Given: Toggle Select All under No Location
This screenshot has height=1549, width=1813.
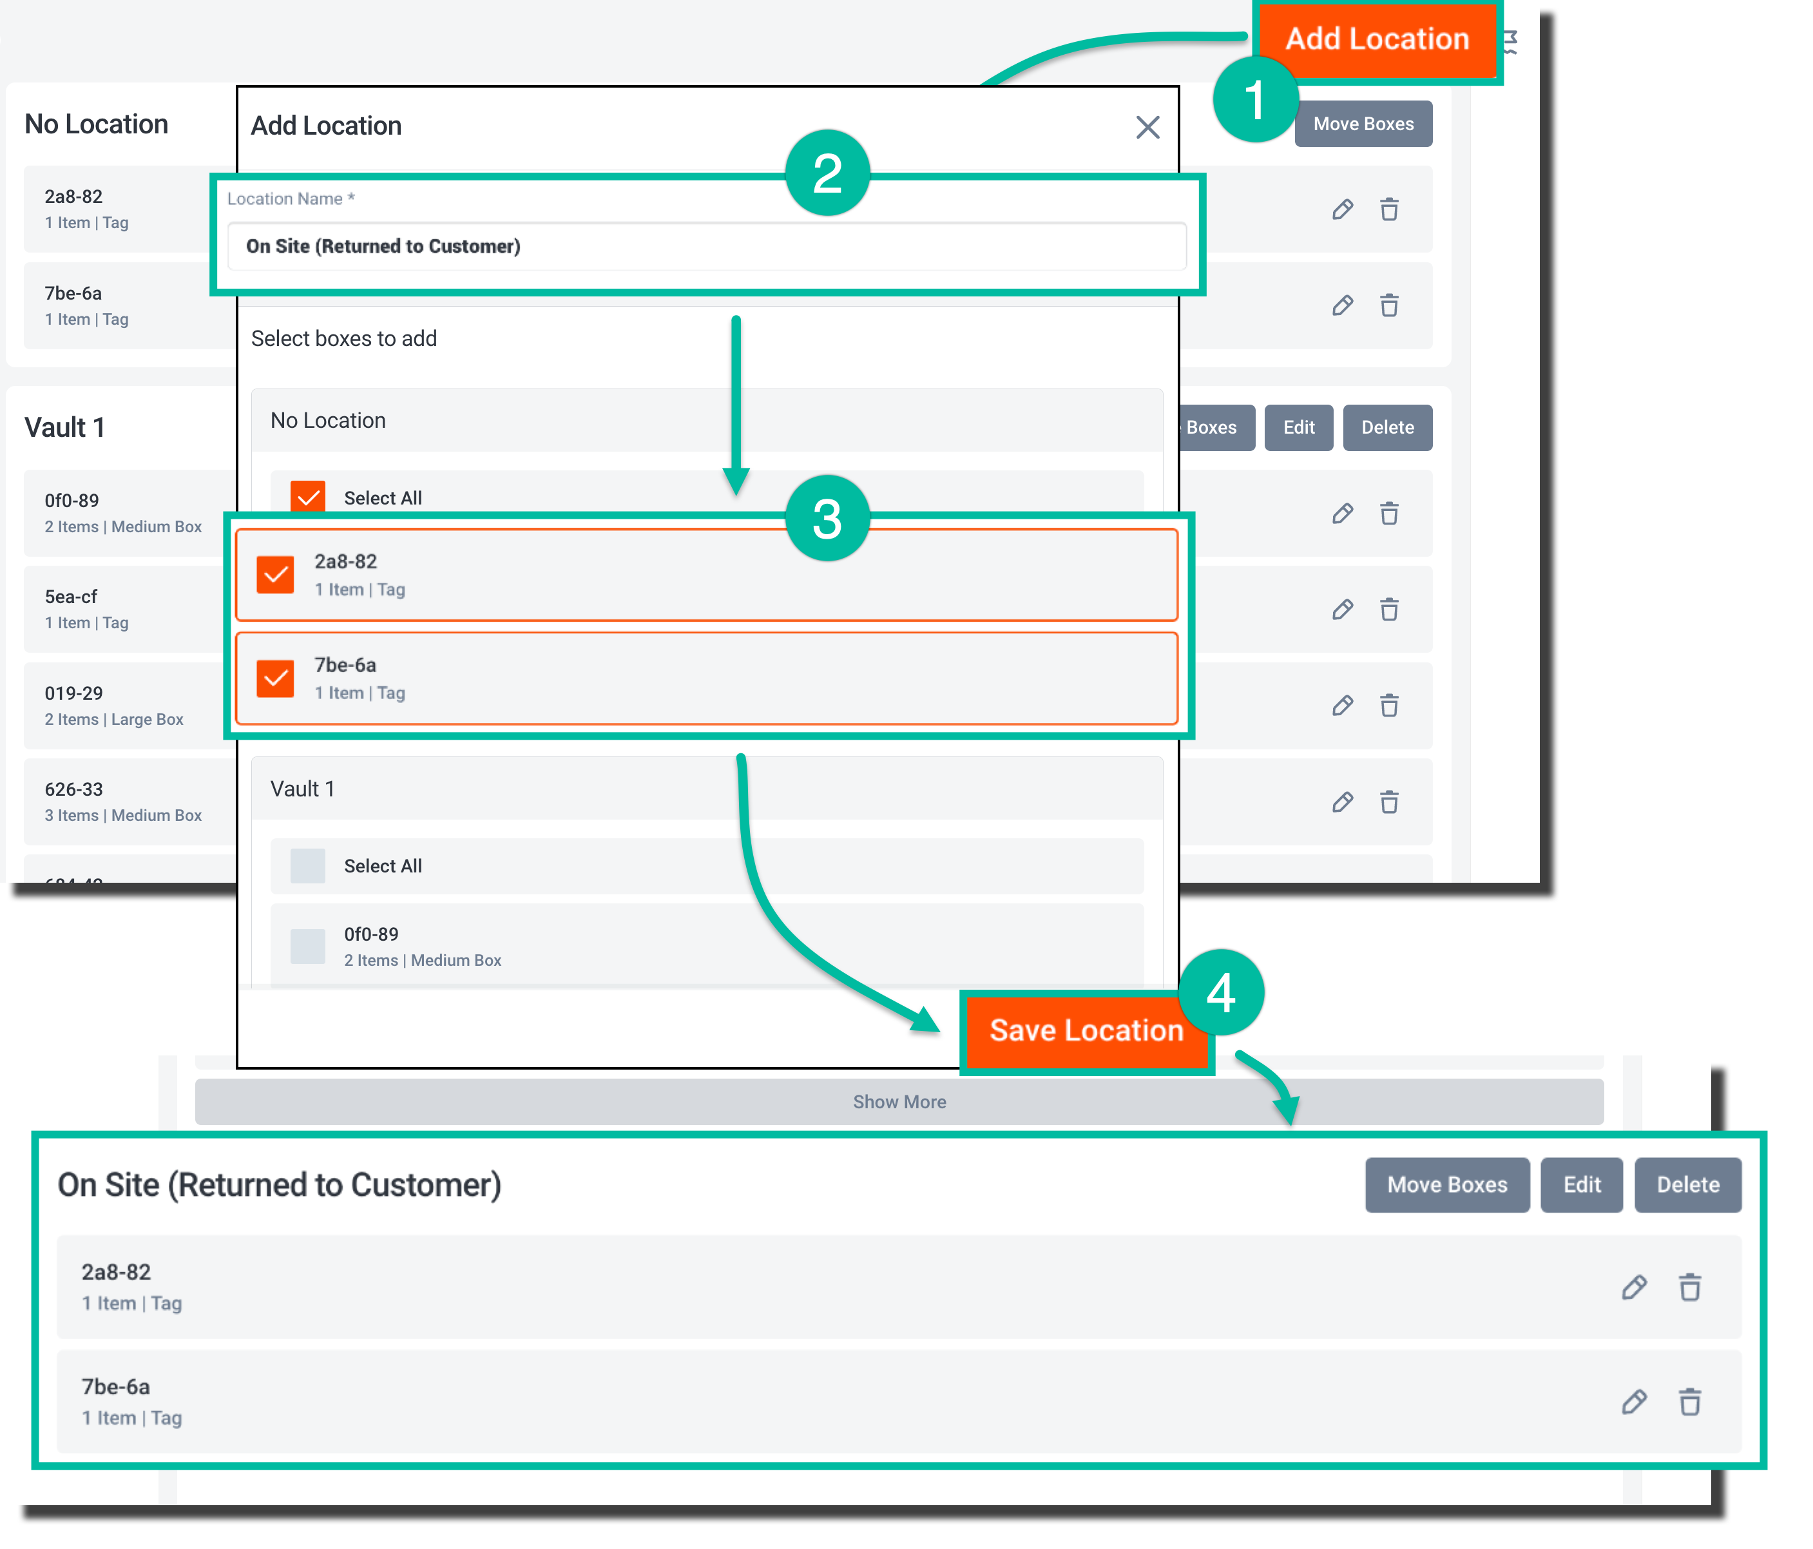Looking at the screenshot, I should pyautogui.click(x=307, y=498).
